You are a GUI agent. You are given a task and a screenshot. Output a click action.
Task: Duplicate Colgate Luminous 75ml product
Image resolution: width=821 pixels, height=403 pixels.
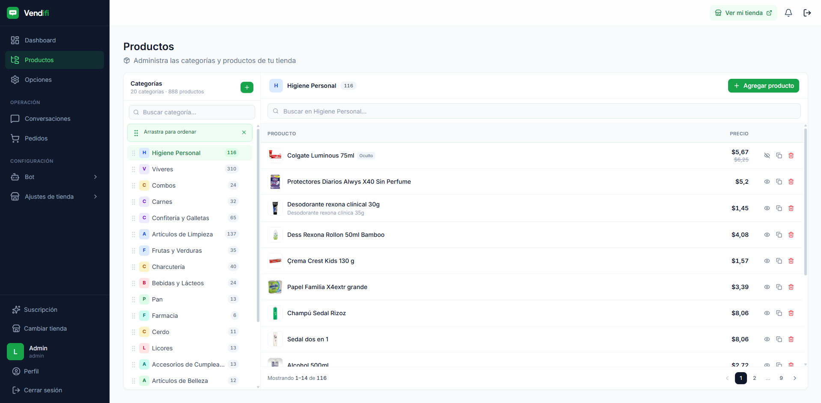tap(779, 155)
